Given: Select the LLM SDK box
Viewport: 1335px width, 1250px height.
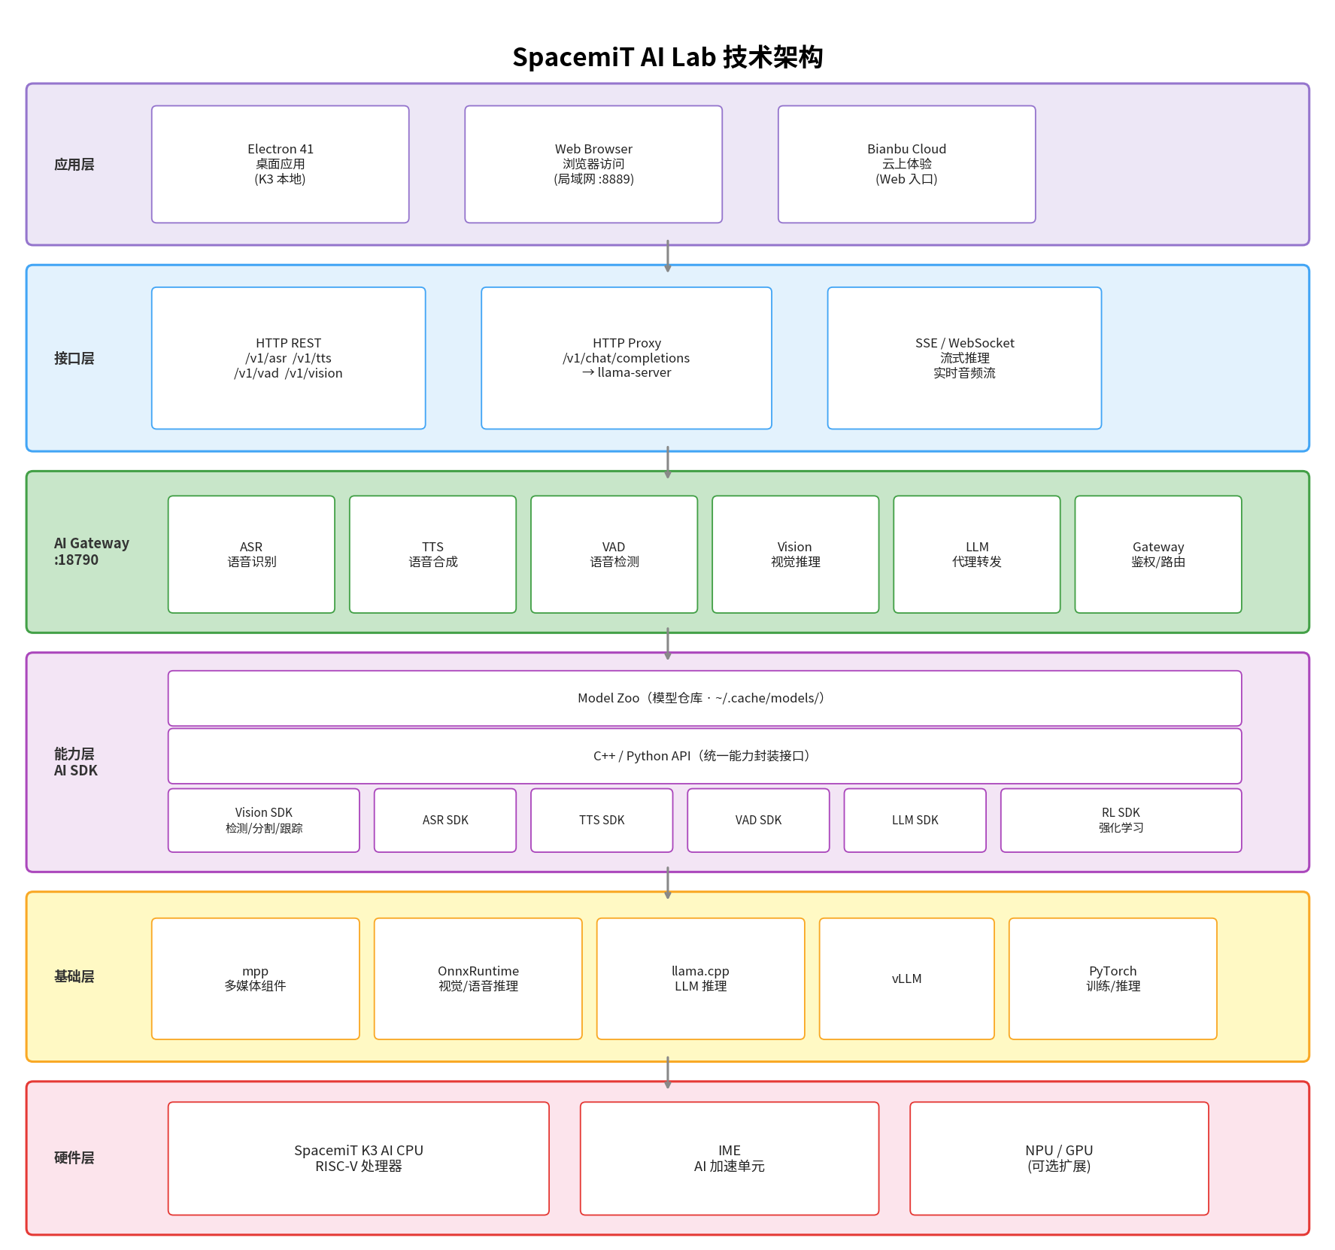Looking at the screenshot, I should tap(915, 820).
